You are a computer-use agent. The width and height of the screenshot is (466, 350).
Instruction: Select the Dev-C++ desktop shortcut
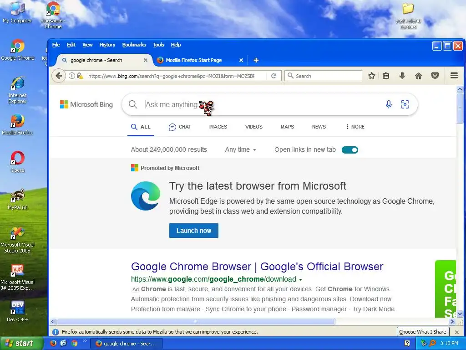pos(17,311)
